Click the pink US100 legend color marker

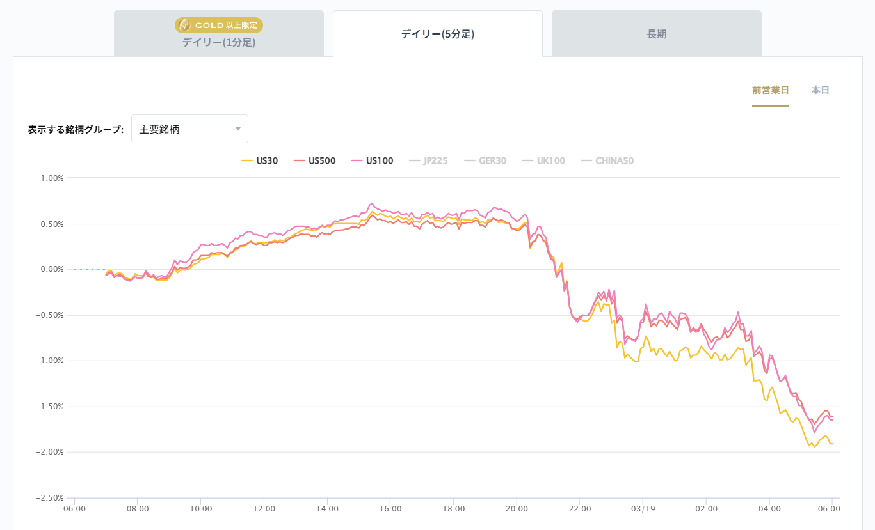point(357,161)
